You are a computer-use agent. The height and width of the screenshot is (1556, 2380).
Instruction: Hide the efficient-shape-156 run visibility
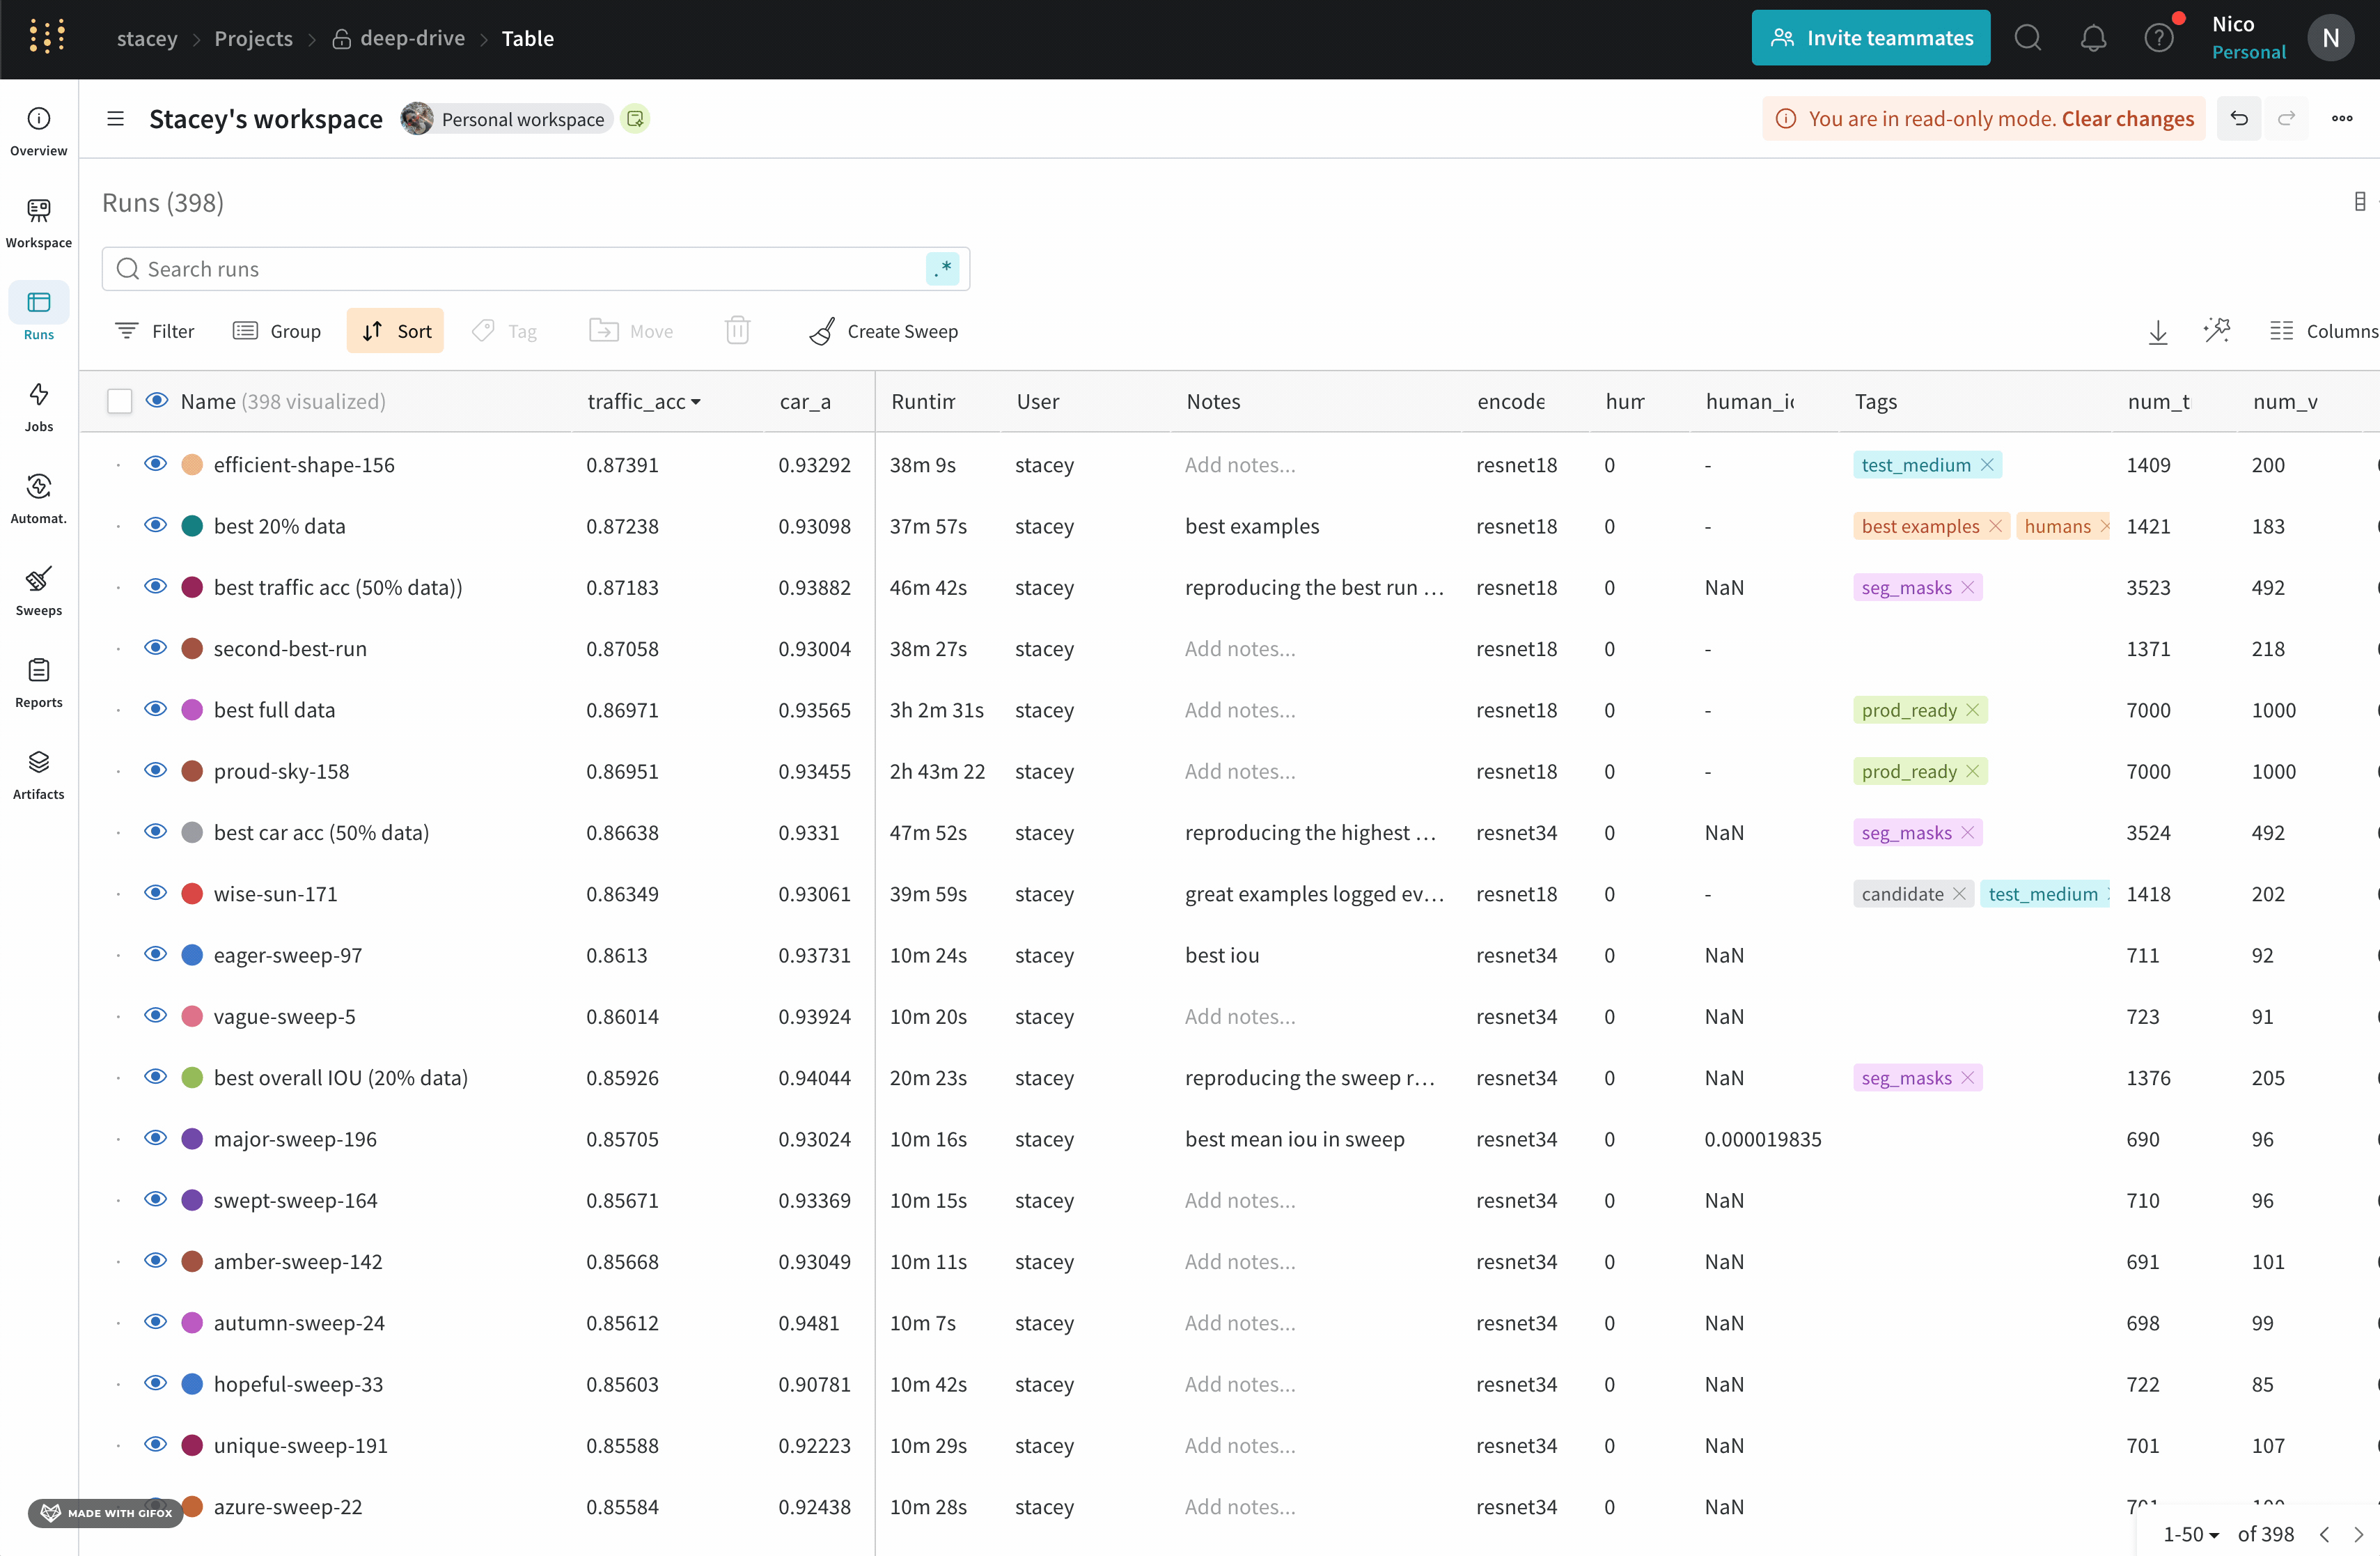pos(155,464)
